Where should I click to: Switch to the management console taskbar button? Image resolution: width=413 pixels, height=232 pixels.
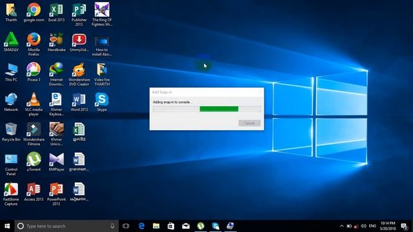click(x=230, y=226)
